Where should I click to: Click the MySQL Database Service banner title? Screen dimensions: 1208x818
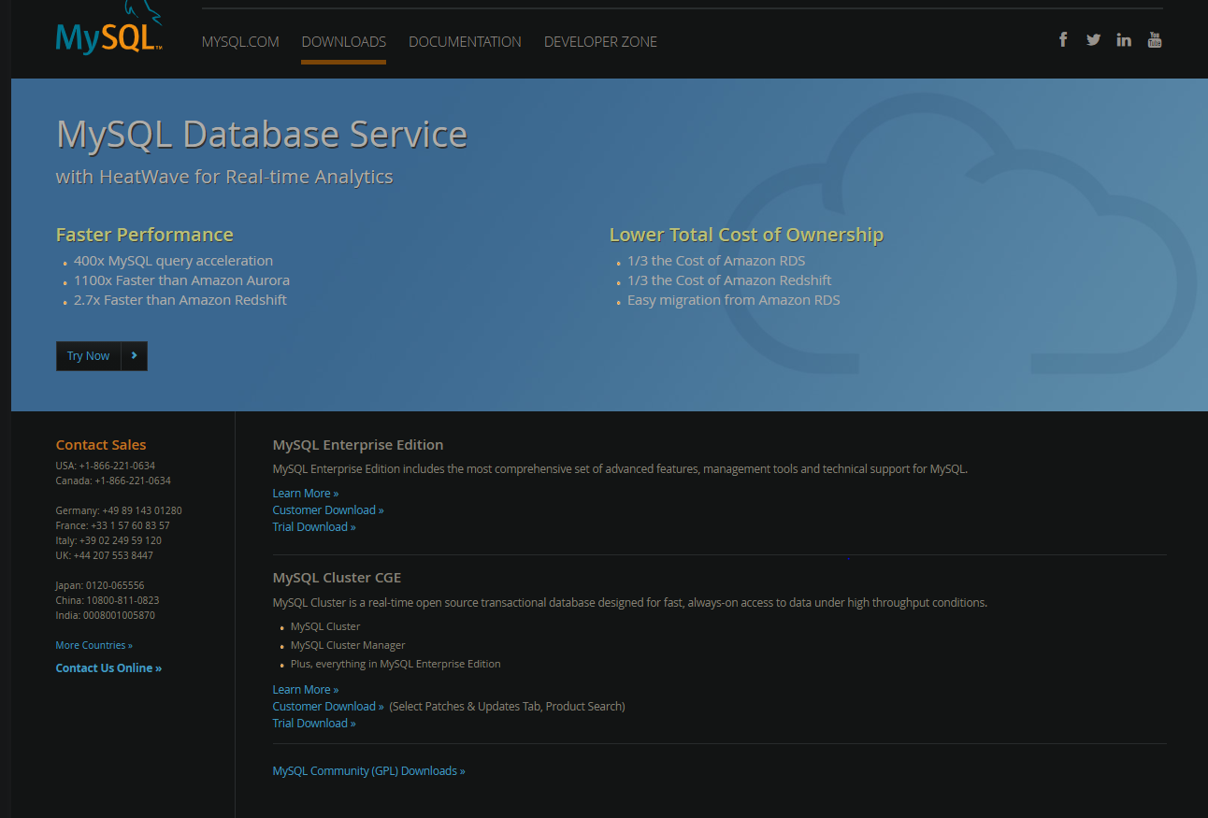262,134
